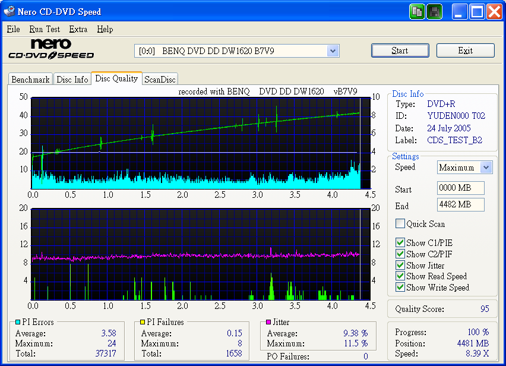Open the drive selection dropdown arrow
Viewport: 506px width, 366px height.
[333, 51]
